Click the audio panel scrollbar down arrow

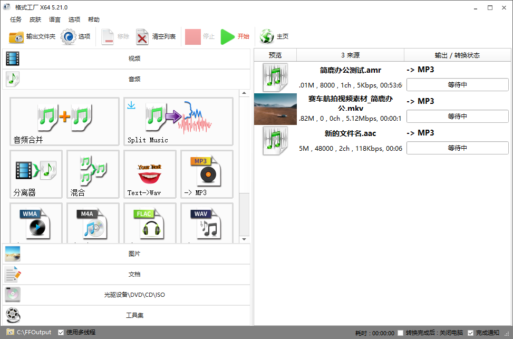[244, 239]
